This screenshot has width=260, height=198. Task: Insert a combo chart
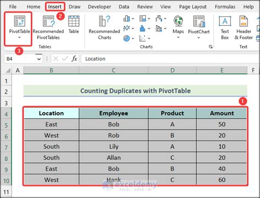pyautogui.click(x=159, y=28)
